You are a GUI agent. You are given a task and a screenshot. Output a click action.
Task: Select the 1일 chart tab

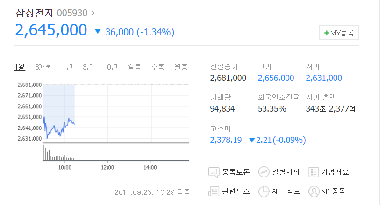19,67
